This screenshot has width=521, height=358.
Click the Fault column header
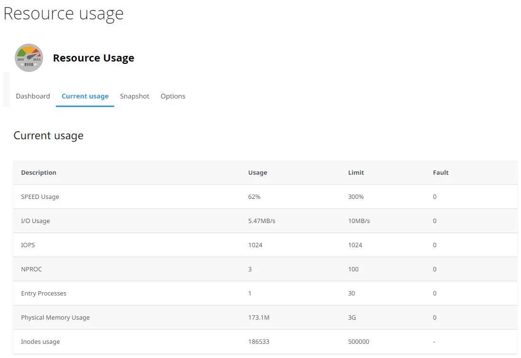coord(440,173)
